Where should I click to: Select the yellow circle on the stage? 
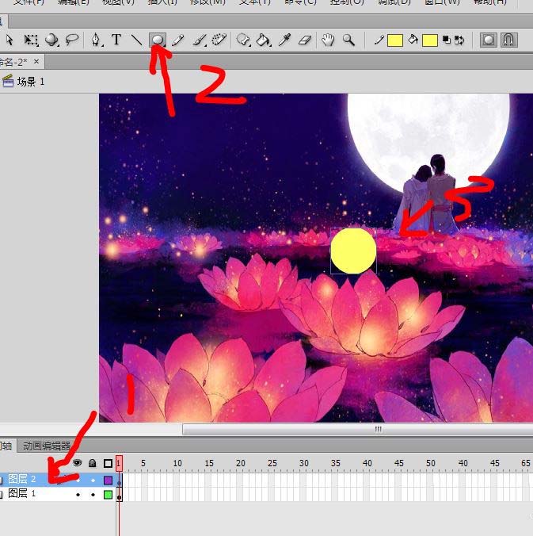pyautogui.click(x=353, y=251)
